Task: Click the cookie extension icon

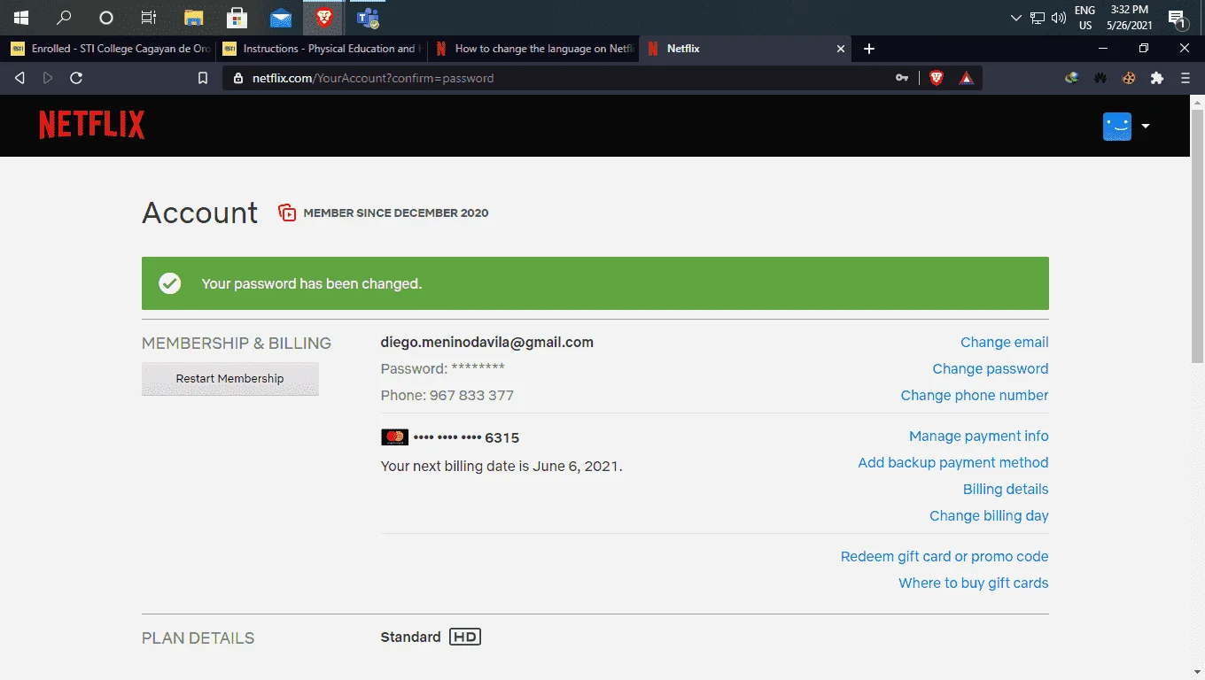Action: tap(1129, 78)
